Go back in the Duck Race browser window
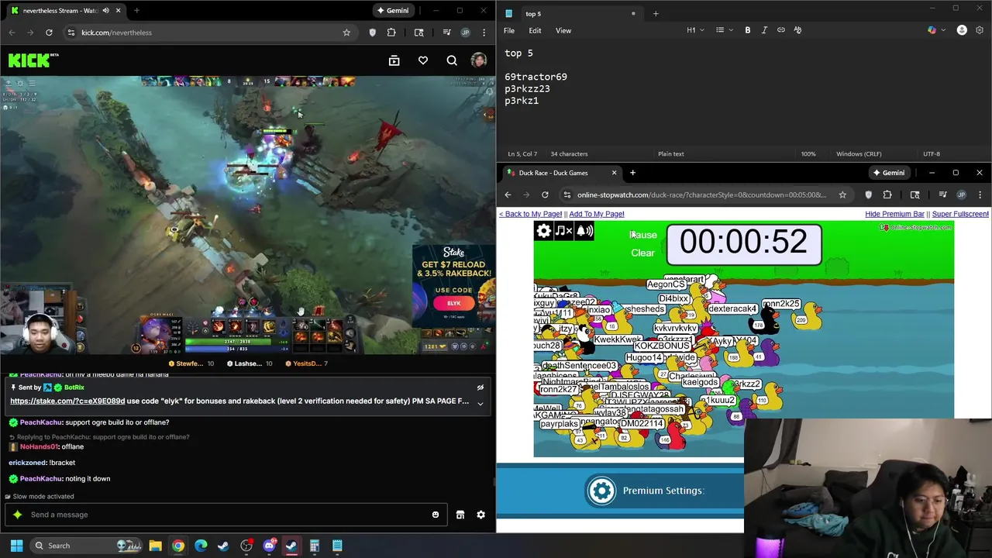 (x=508, y=195)
